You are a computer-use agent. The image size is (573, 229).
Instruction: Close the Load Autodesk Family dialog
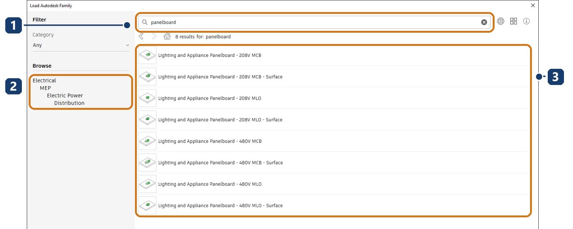point(533,5)
